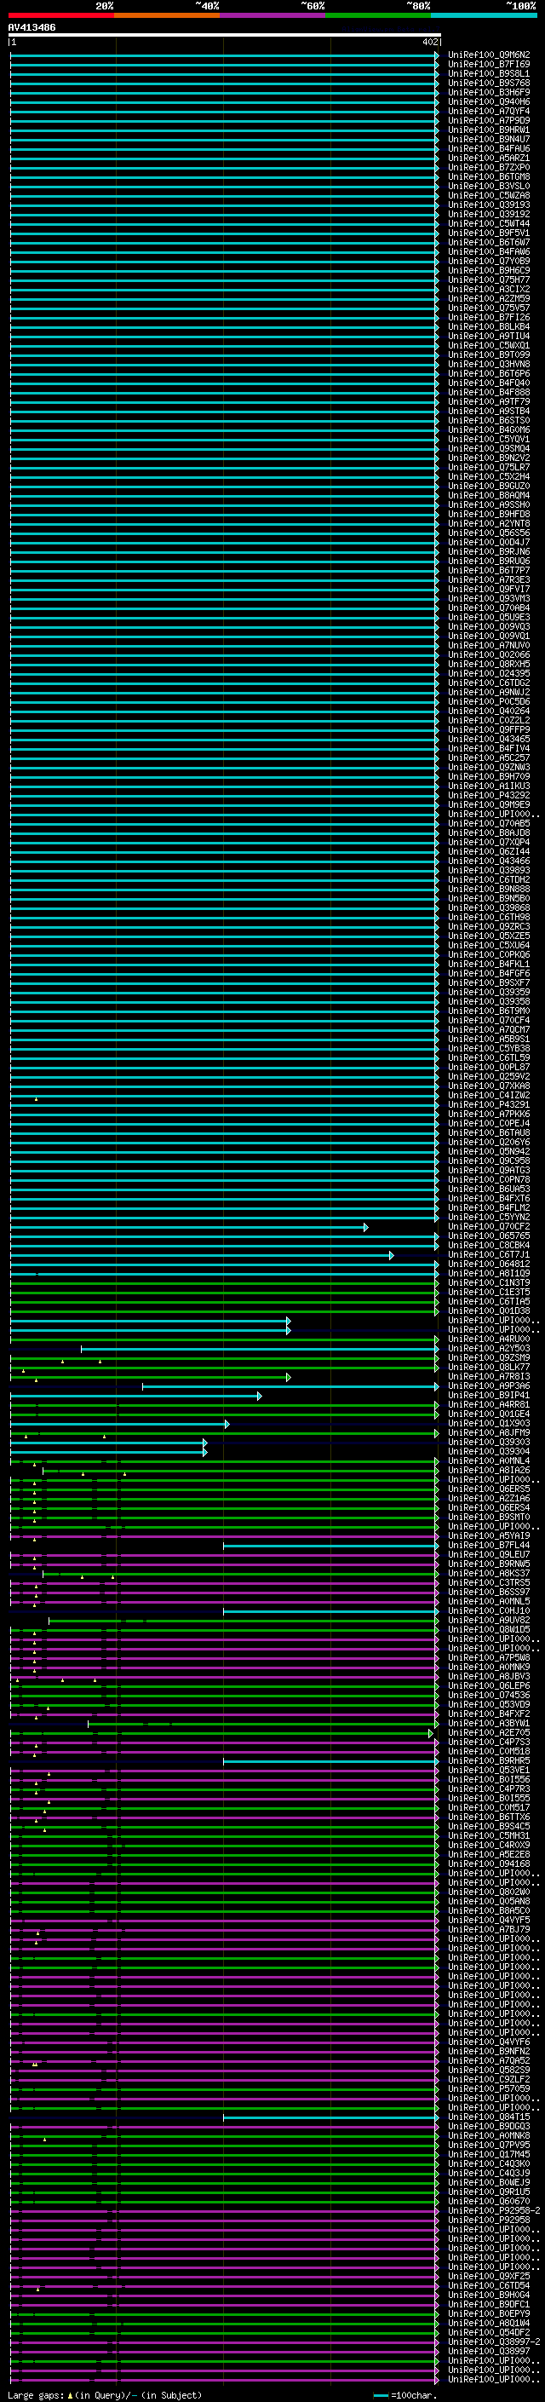Click label UniRef100_B6T6W7
Screen dimensions: 545x2402
pyautogui.click(x=489, y=243)
